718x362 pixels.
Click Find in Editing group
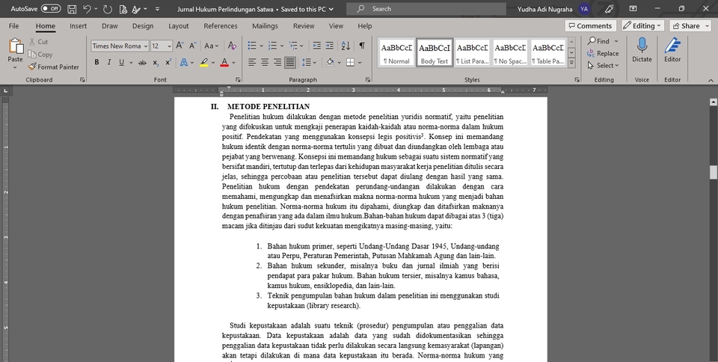[x=603, y=41]
